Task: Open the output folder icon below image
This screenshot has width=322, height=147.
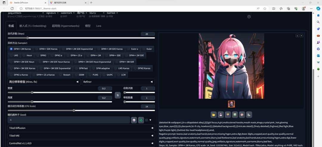Action: tap(213, 114)
